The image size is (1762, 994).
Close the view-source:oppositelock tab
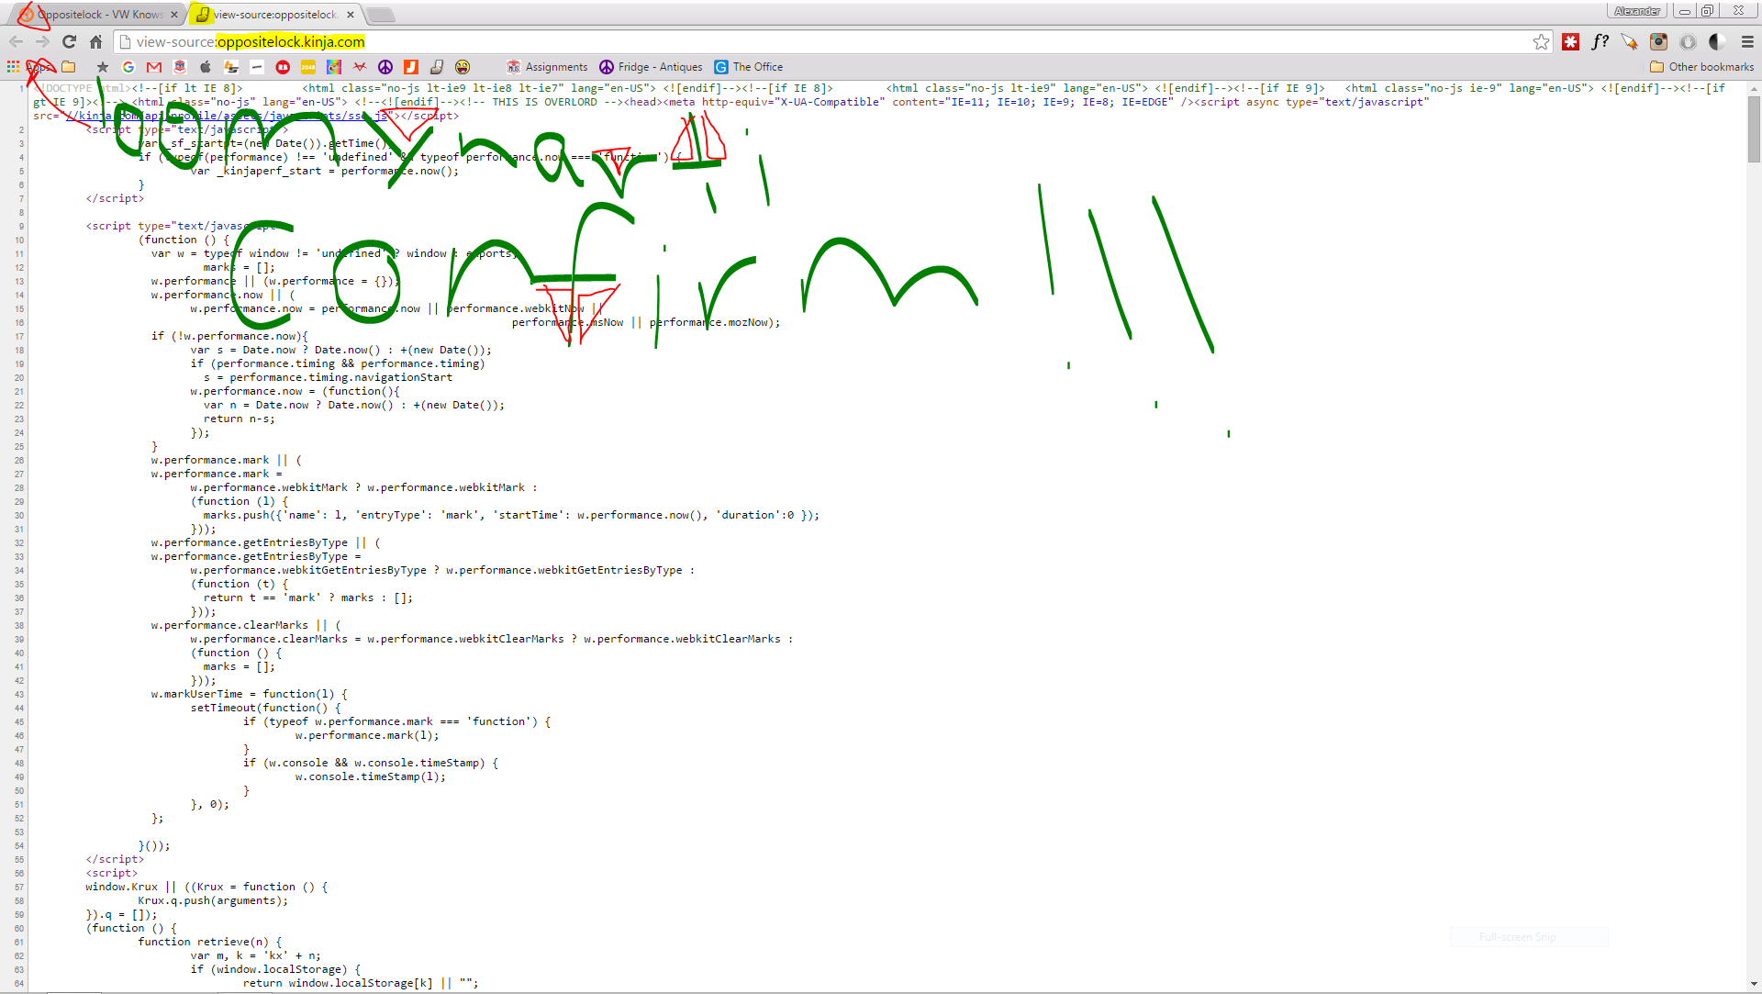[351, 15]
